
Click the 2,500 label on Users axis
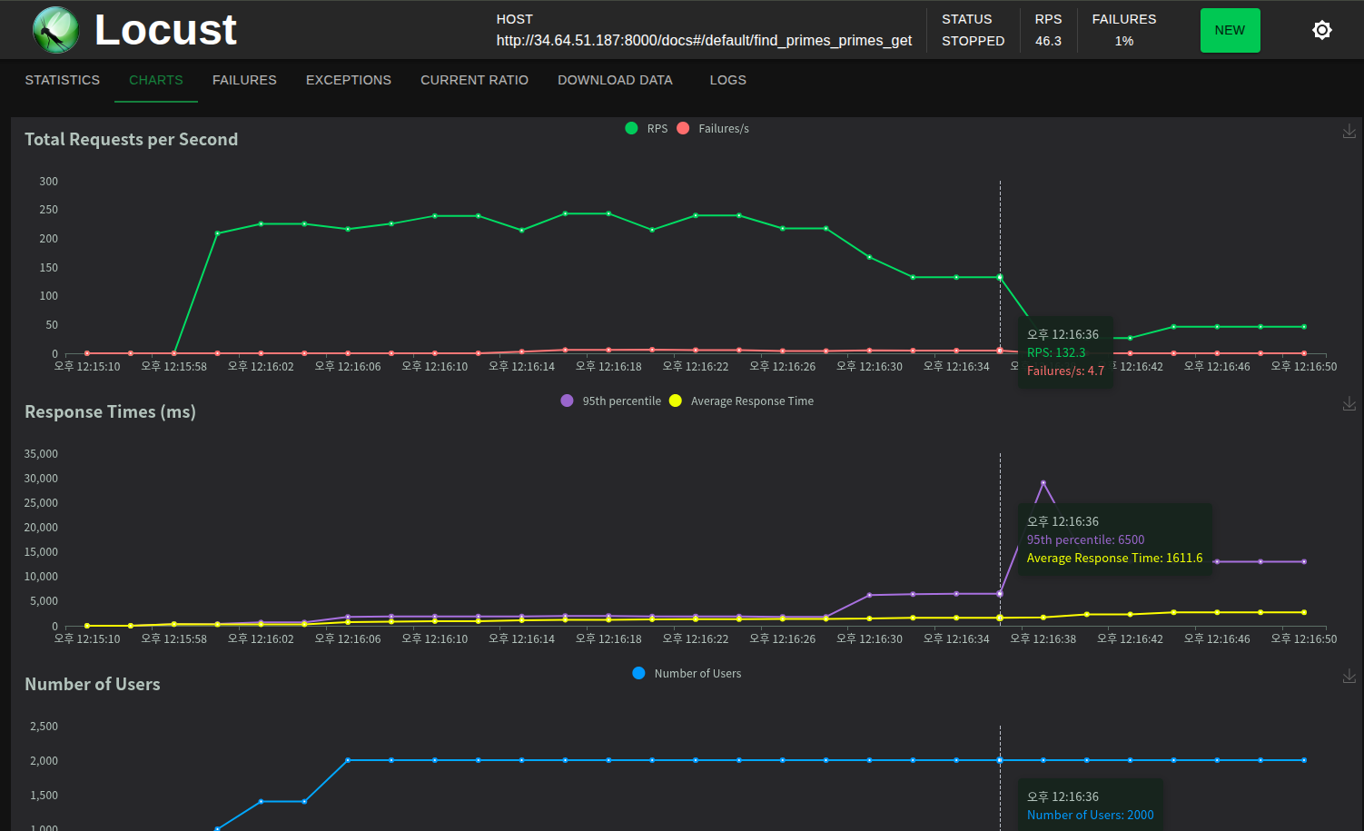pos(44,726)
